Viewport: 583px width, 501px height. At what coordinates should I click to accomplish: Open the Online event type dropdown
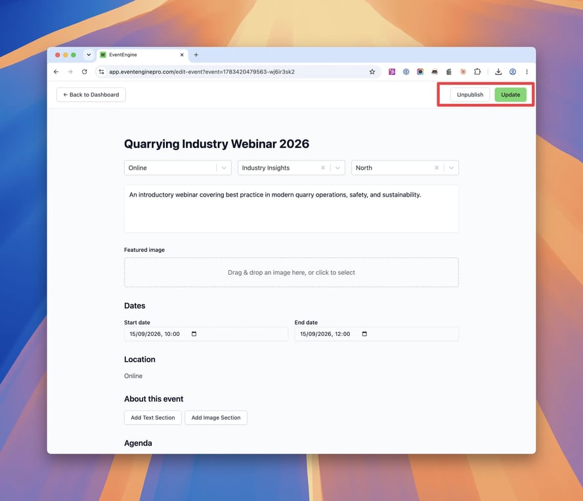point(178,168)
